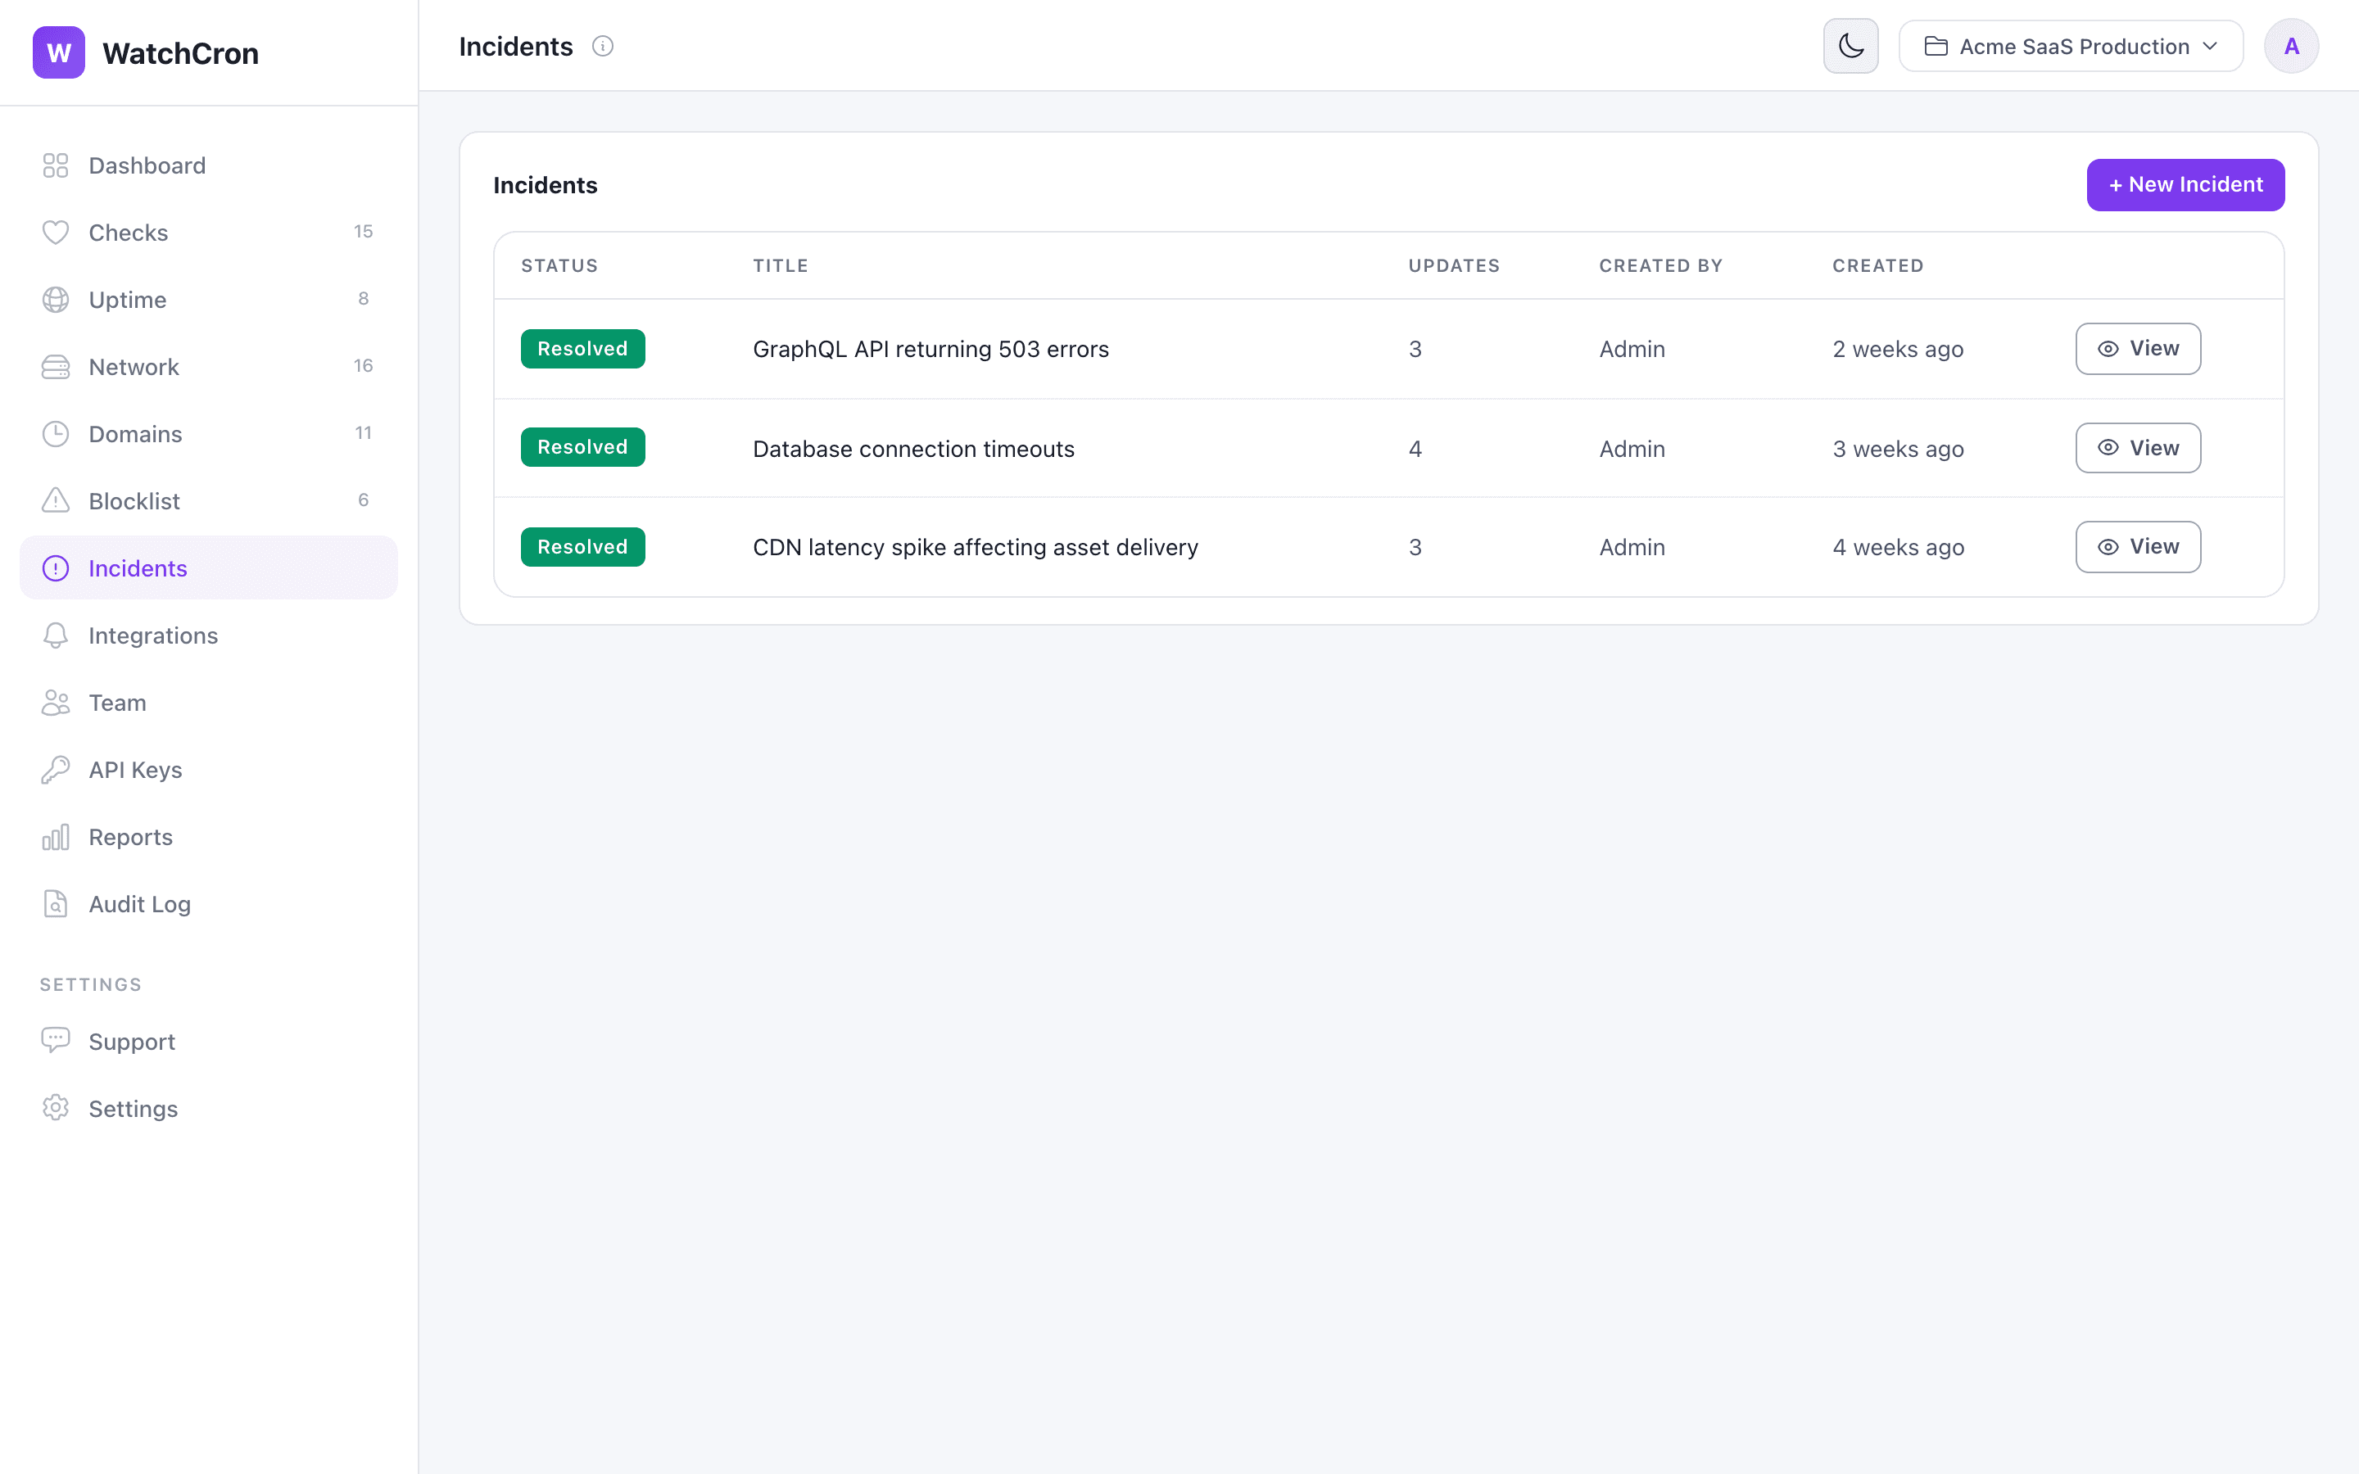Open the Audit Log page
The image size is (2359, 1474).
pyautogui.click(x=209, y=905)
